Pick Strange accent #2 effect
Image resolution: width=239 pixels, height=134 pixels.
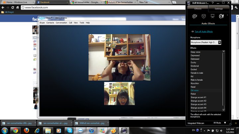point(198,101)
